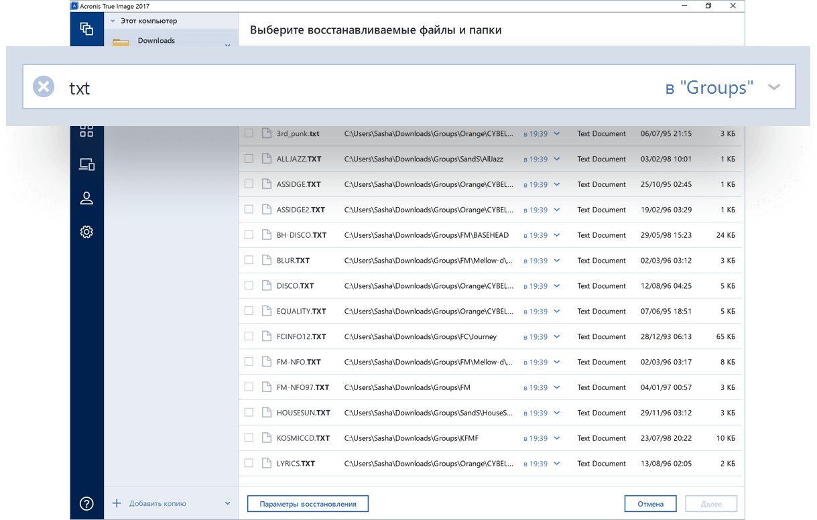This screenshot has width=817, height=520.
Task: Open the Help question mark icon
Action: [86, 504]
